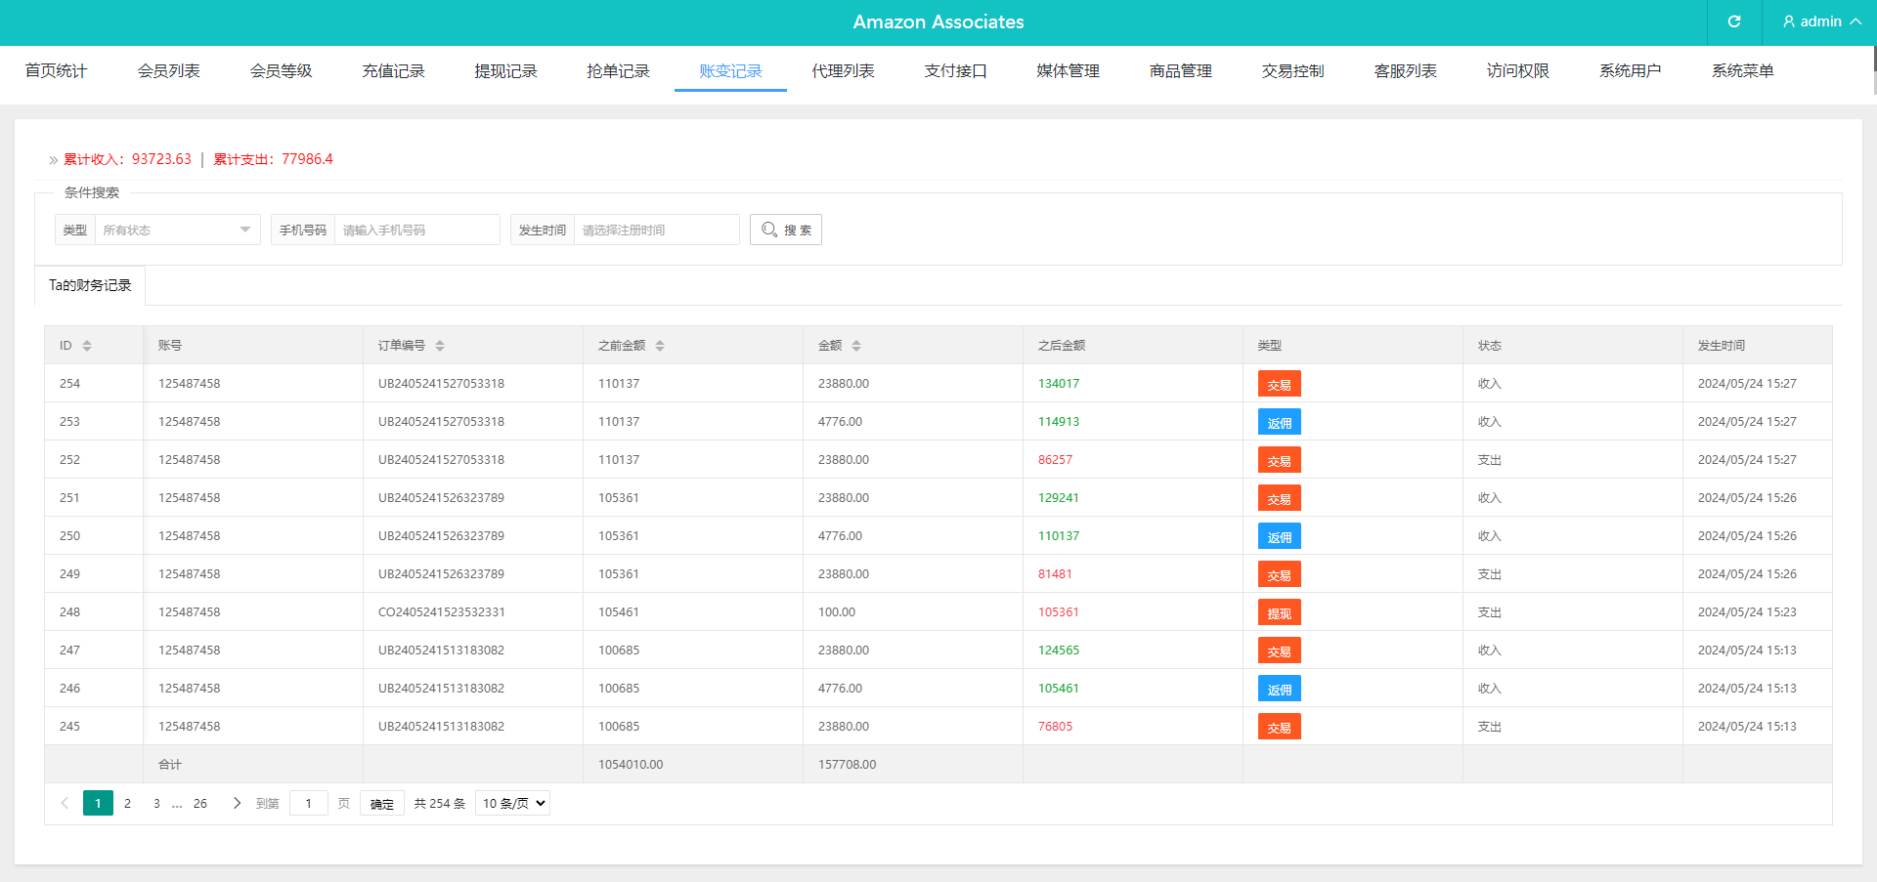Click the 返佣 tag in row 253
Screen dimensions: 1877x882
pyautogui.click(x=1279, y=423)
